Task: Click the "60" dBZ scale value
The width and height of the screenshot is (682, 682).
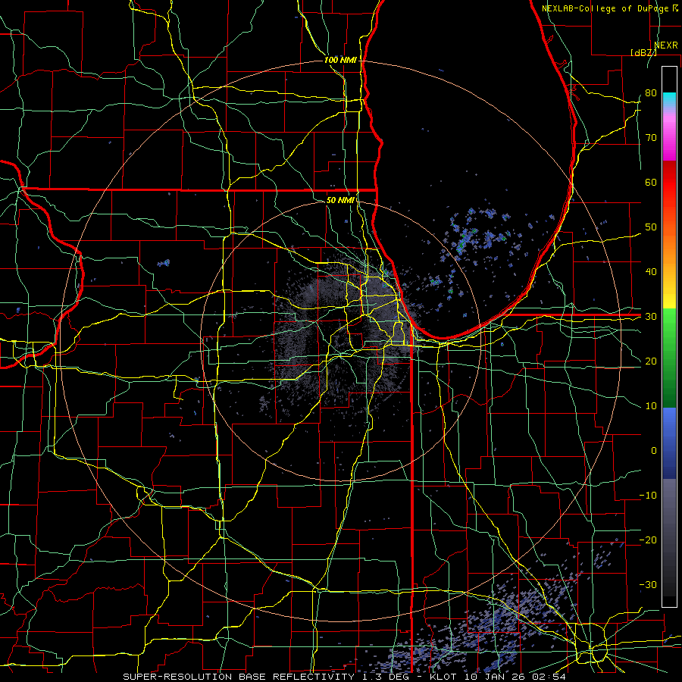Action: (651, 182)
